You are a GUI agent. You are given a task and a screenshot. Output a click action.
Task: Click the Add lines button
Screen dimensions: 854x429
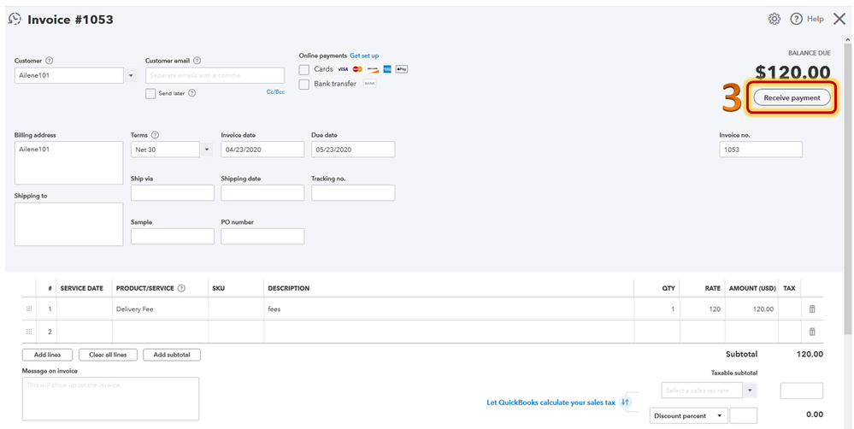[x=47, y=355]
